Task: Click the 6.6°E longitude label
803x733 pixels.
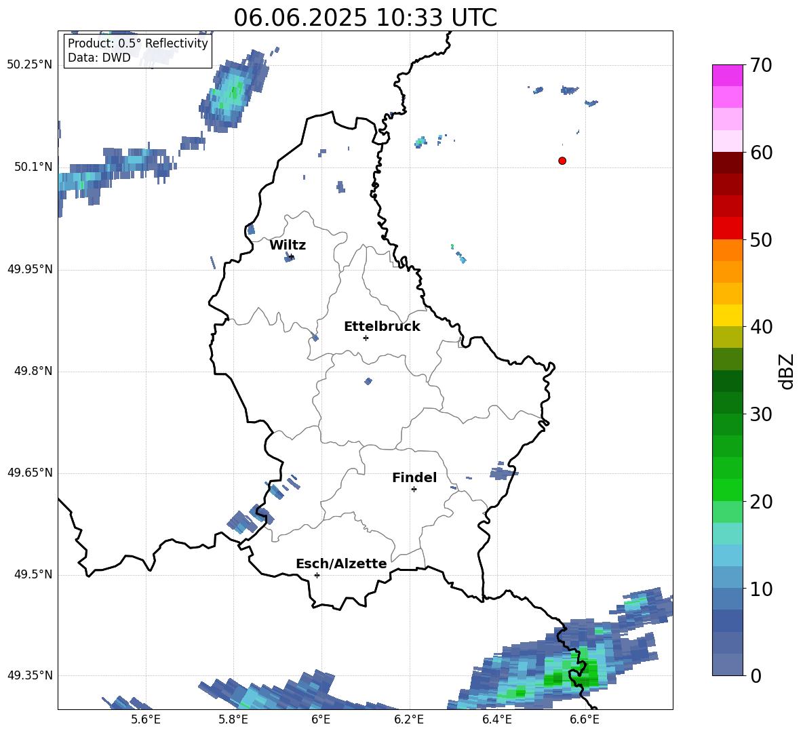Action: pyautogui.click(x=585, y=719)
